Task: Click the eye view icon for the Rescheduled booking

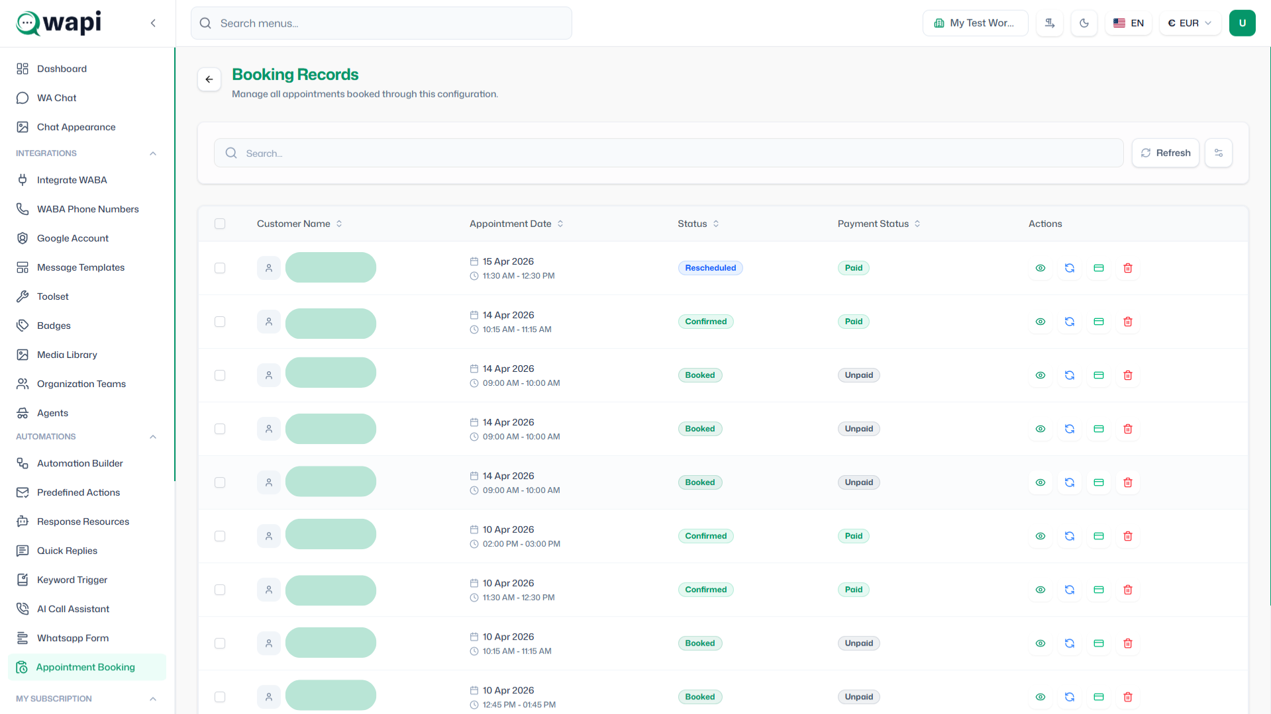Action: pyautogui.click(x=1041, y=268)
